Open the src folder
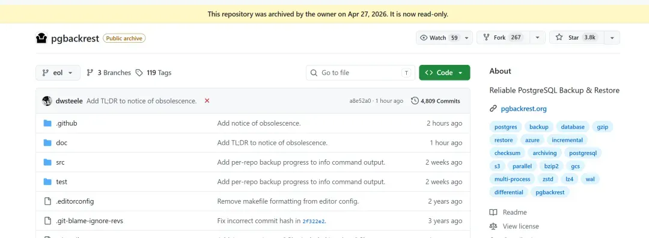The image size is (649, 238). coord(61,162)
